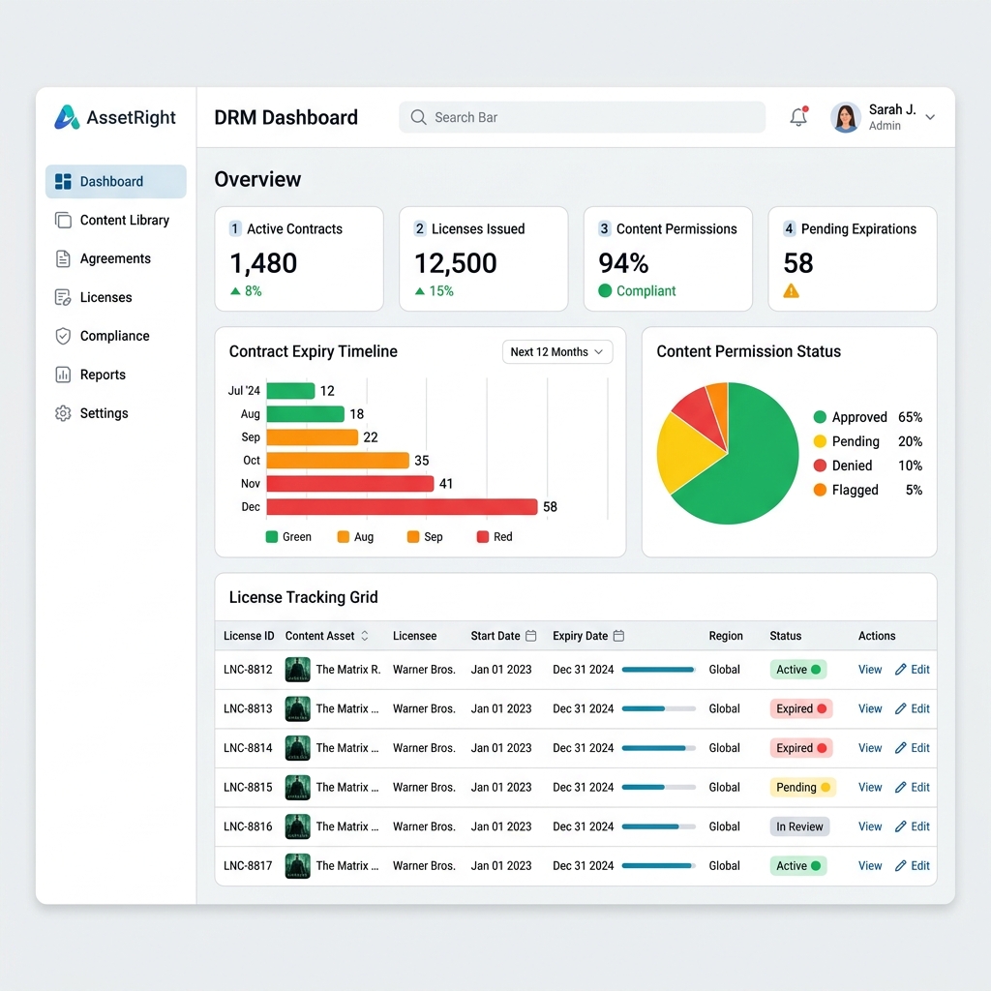Open the Compliance page

(116, 336)
